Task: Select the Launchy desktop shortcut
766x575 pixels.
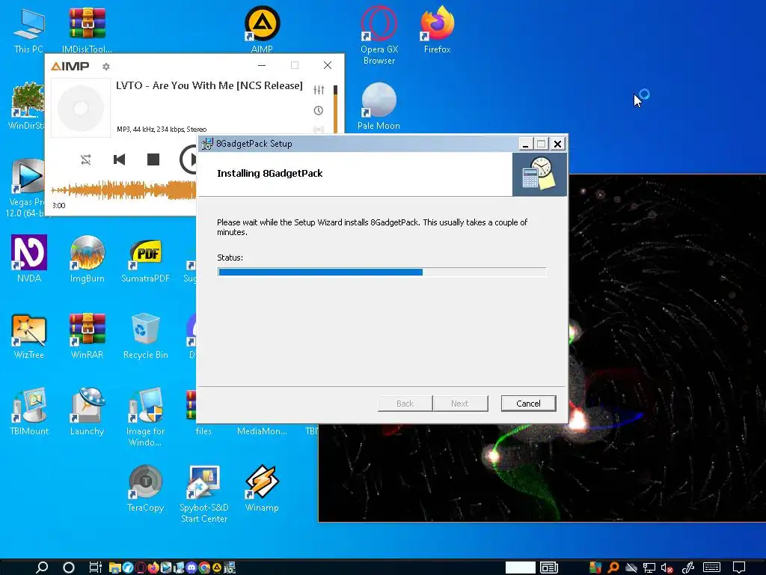Action: 87,412
